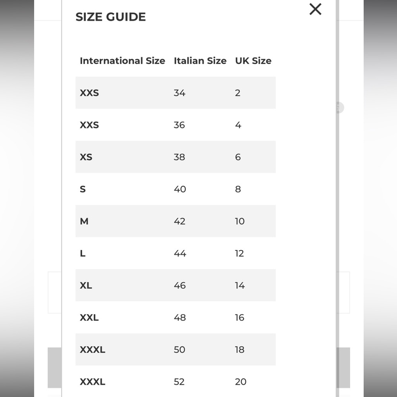Select the XXXL row with Italian 52
This screenshot has height=397, width=397.
pos(175,382)
